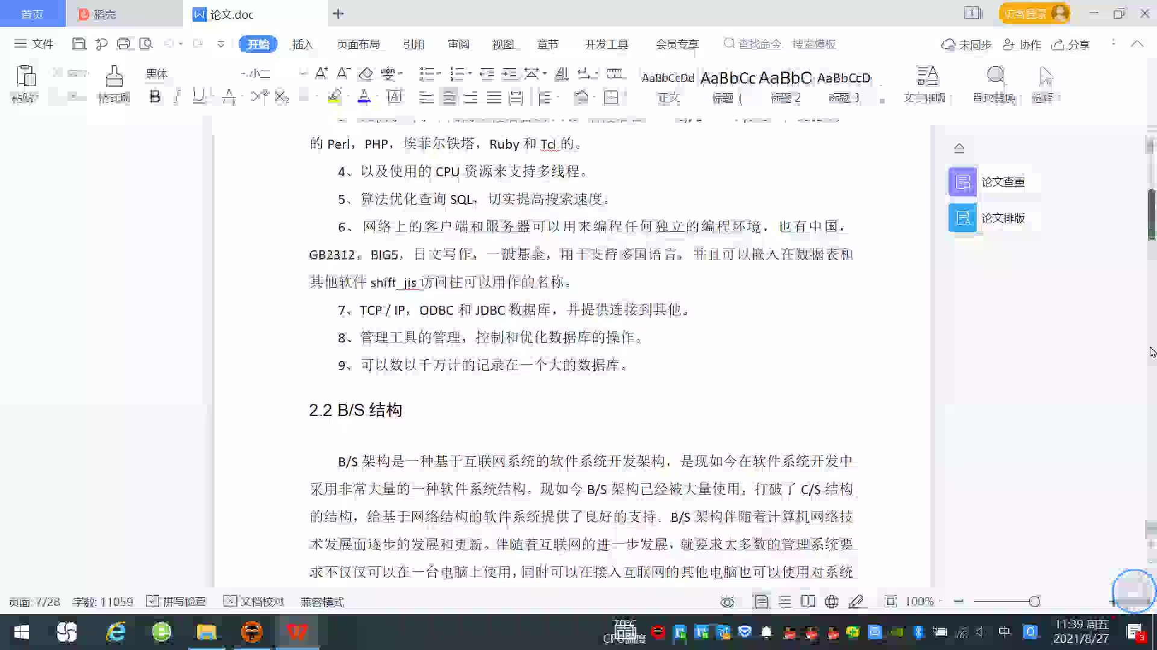Switch to the 开发工具 ribbon tab
Screen dimensions: 1157x650
point(606,44)
